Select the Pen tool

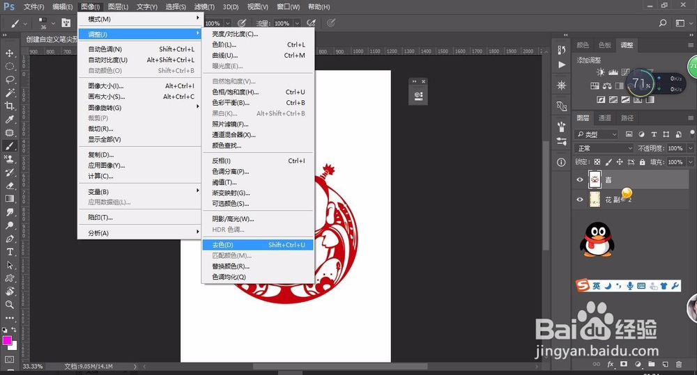pyautogui.click(x=9, y=239)
